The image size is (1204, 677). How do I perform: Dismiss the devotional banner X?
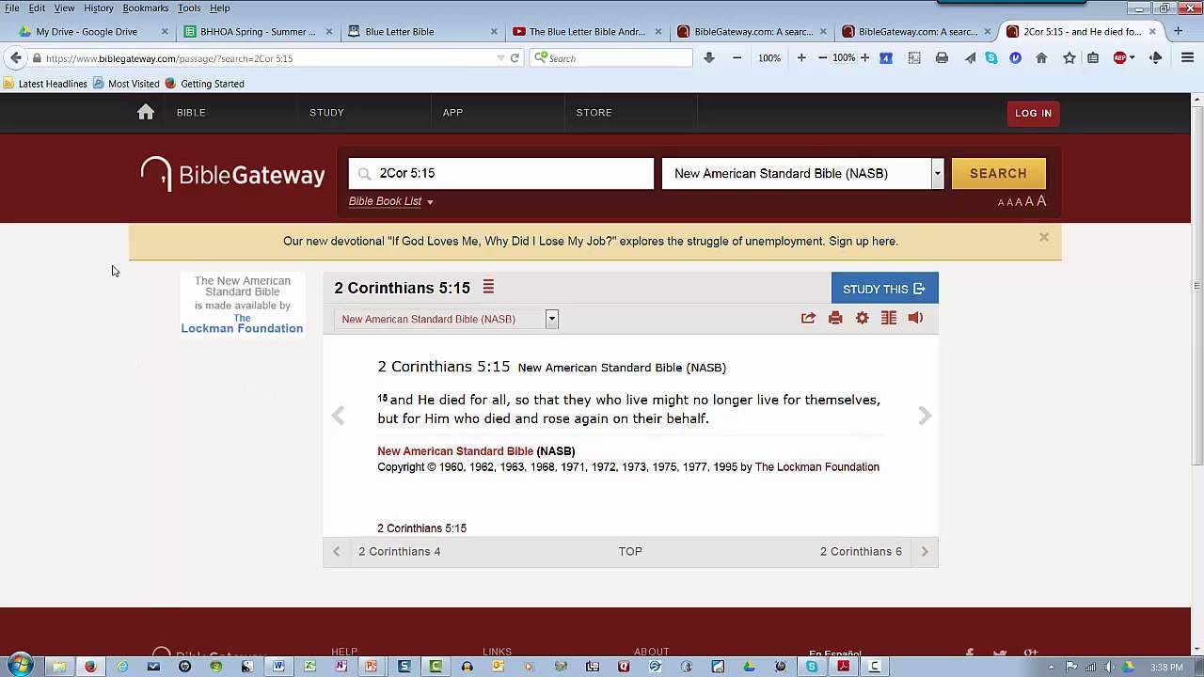[x=1044, y=237]
